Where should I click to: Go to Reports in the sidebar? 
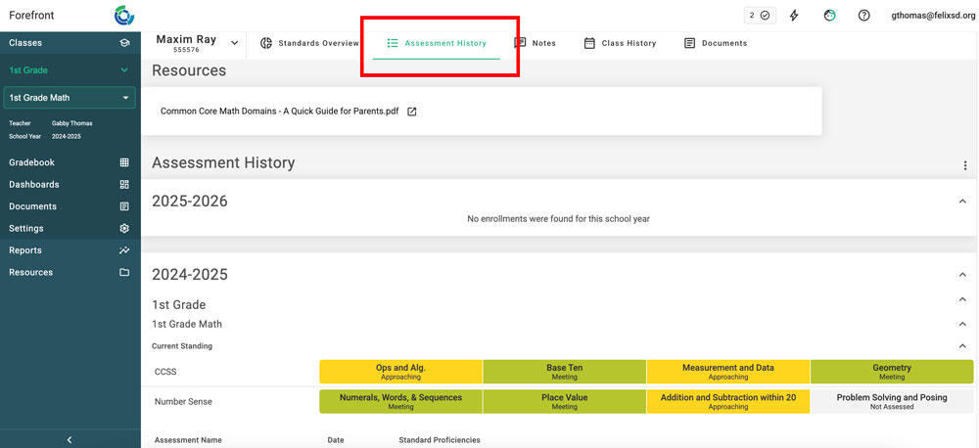tap(25, 250)
